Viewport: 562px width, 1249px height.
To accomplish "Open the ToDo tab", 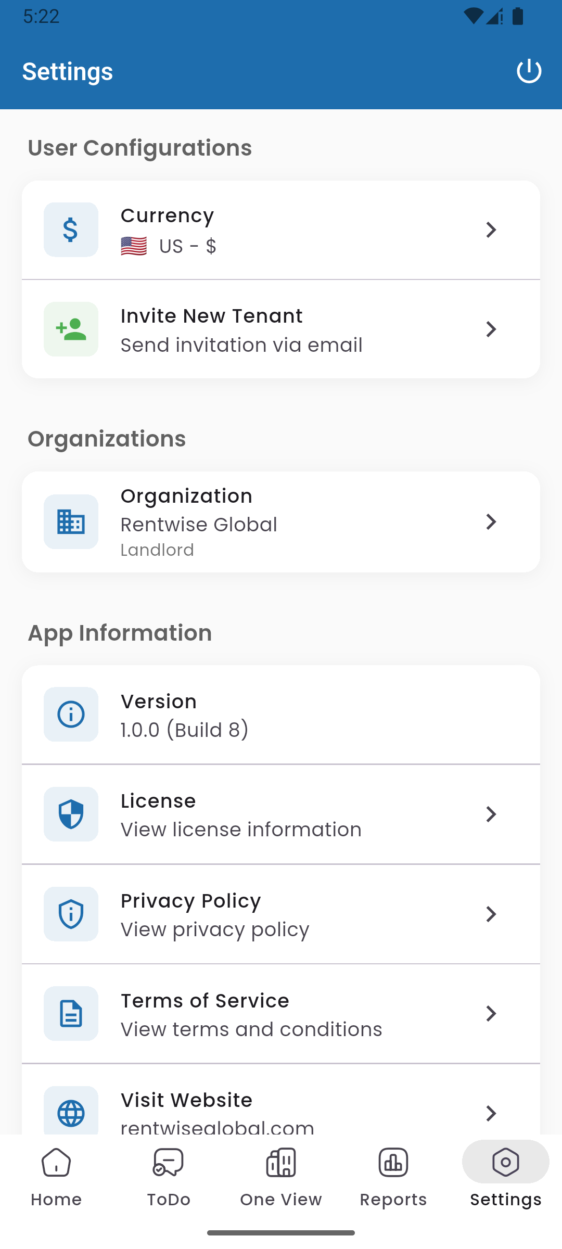I will pyautogui.click(x=169, y=1177).
